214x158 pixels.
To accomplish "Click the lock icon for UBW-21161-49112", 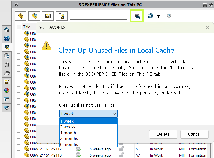I will tap(121, 149).
